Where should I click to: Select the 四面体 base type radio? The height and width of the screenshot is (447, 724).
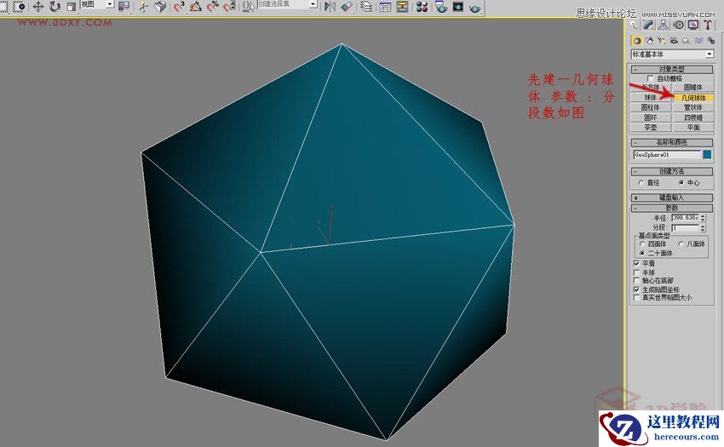tap(642, 244)
